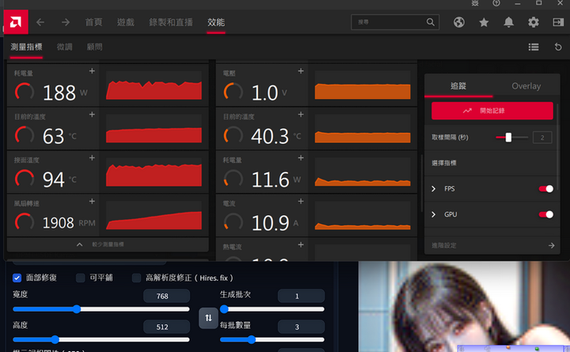Open settings gear icon in Radeon Software

pos(534,22)
